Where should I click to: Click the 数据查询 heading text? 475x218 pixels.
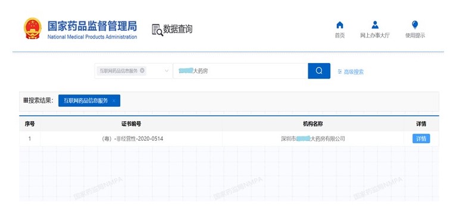(x=178, y=29)
